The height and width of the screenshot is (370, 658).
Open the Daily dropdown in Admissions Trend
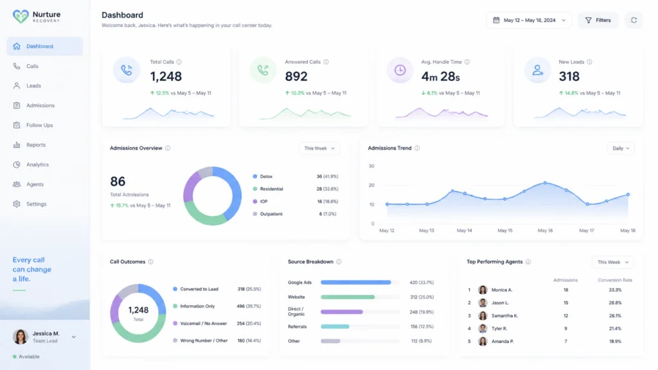click(x=621, y=148)
